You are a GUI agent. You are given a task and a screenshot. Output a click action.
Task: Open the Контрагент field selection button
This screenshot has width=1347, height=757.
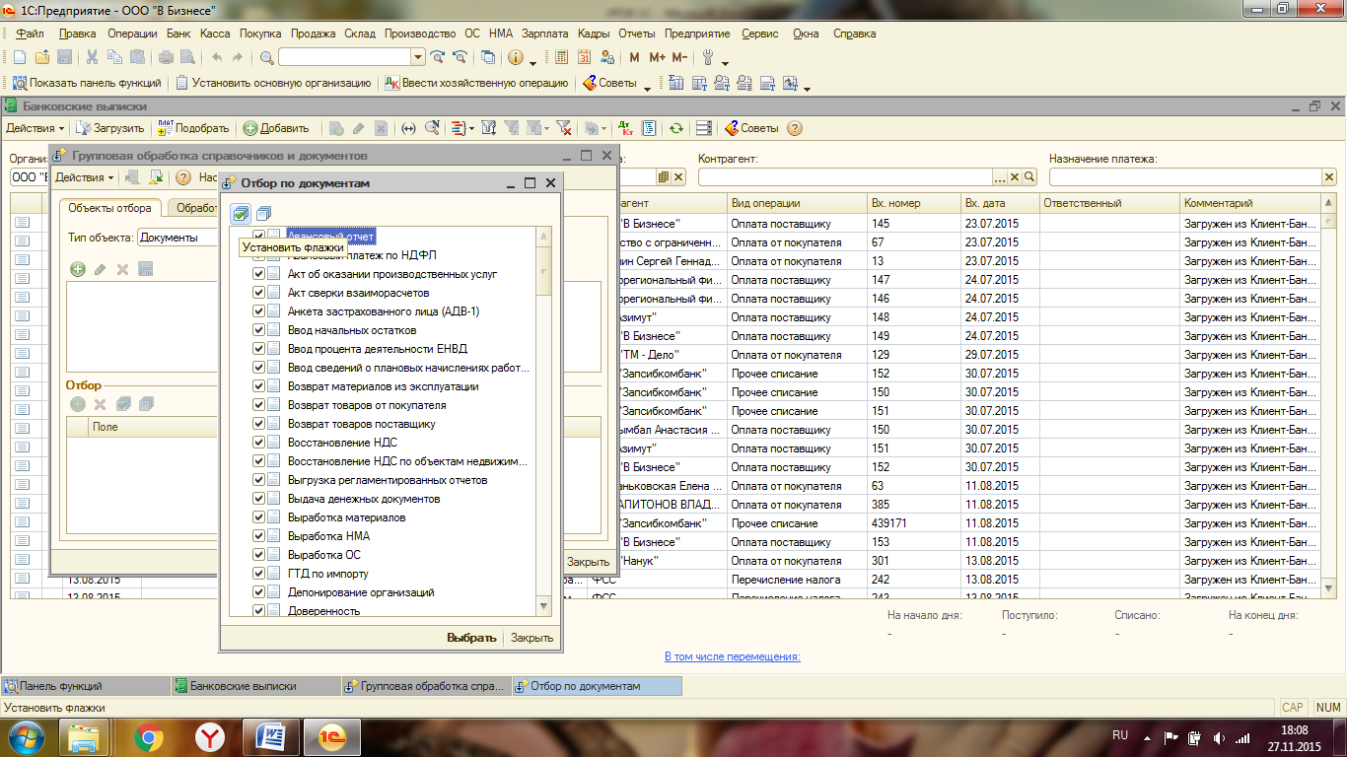[1000, 177]
